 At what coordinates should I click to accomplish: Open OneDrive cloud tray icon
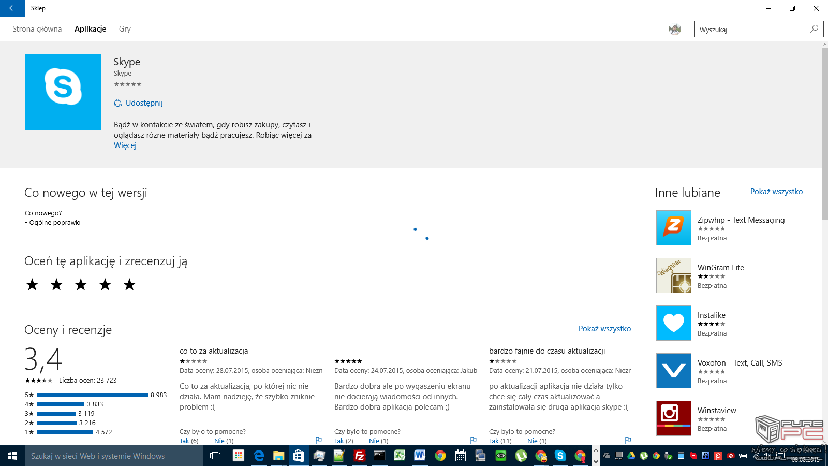point(607,456)
